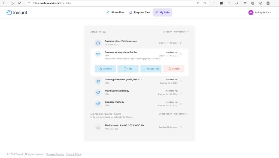Click the Tresorit logo in header
The width and height of the screenshot is (279, 158).
(x=17, y=13)
